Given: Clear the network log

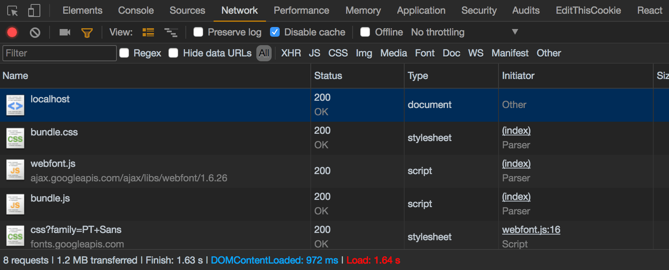Looking at the screenshot, I should click(35, 32).
